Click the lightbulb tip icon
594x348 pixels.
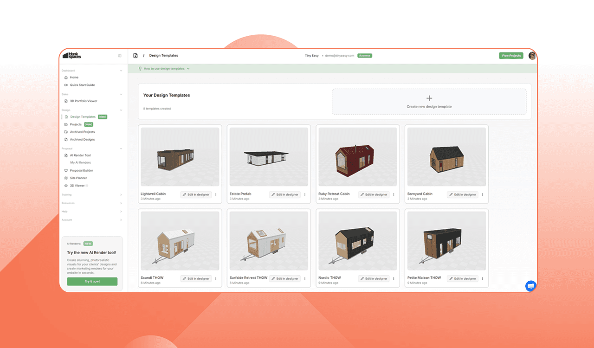(x=140, y=69)
